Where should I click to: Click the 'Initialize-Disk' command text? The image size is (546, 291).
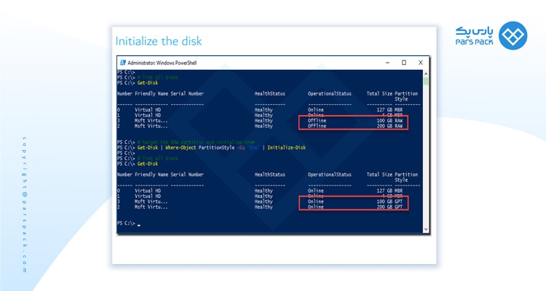pyautogui.click(x=287, y=148)
